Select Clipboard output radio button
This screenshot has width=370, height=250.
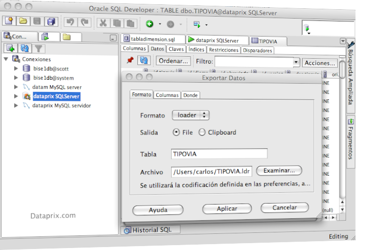tap(202, 132)
